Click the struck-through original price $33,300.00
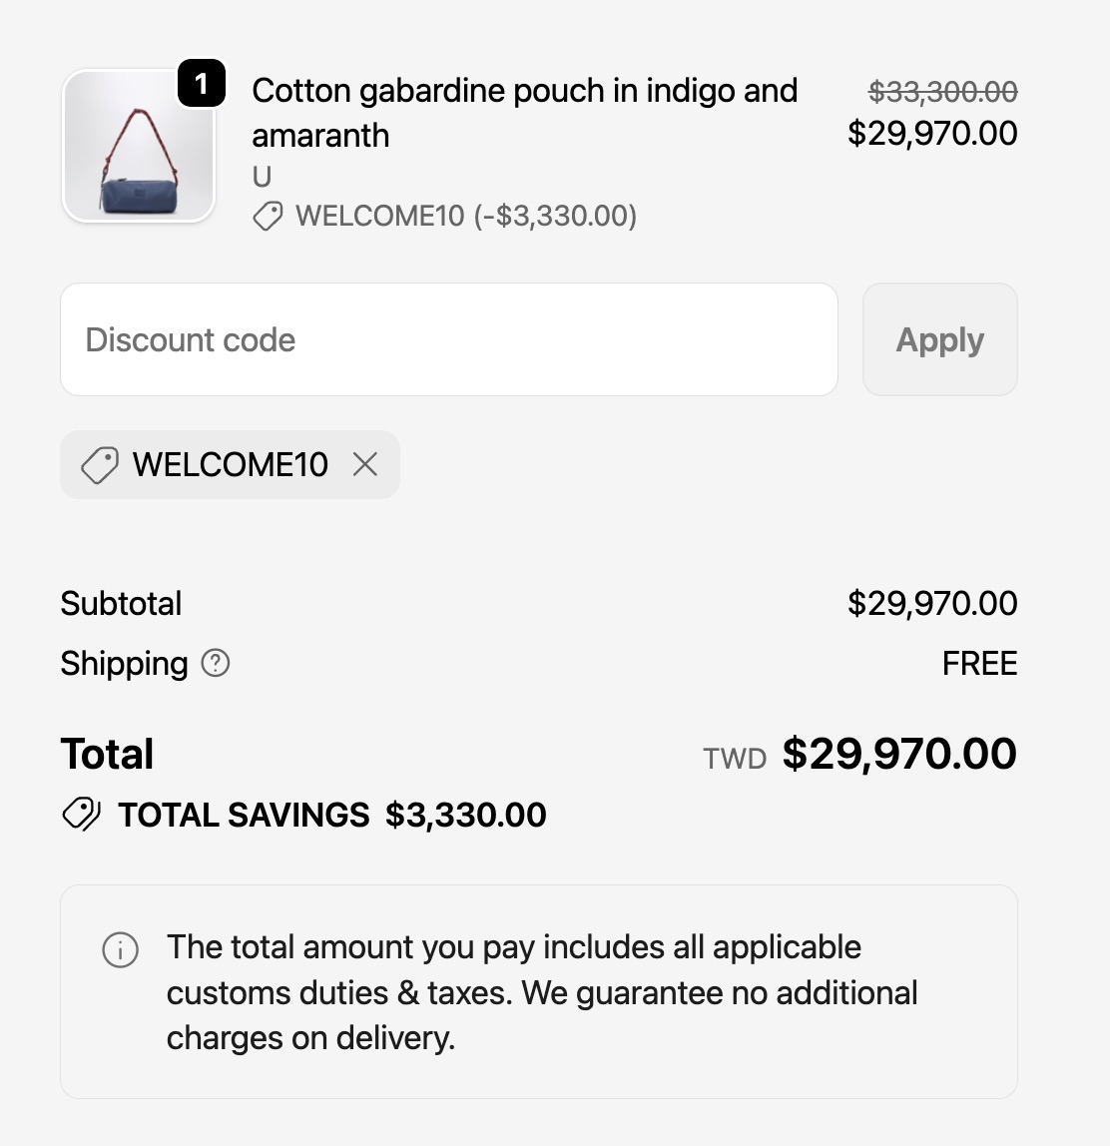The image size is (1110, 1146). coord(942,92)
